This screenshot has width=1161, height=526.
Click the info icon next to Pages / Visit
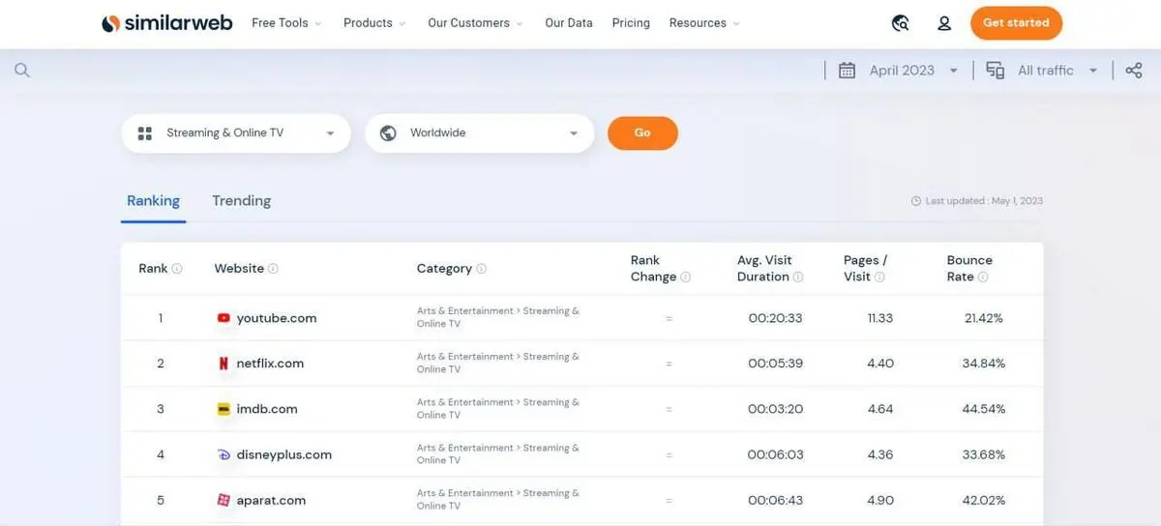(879, 277)
